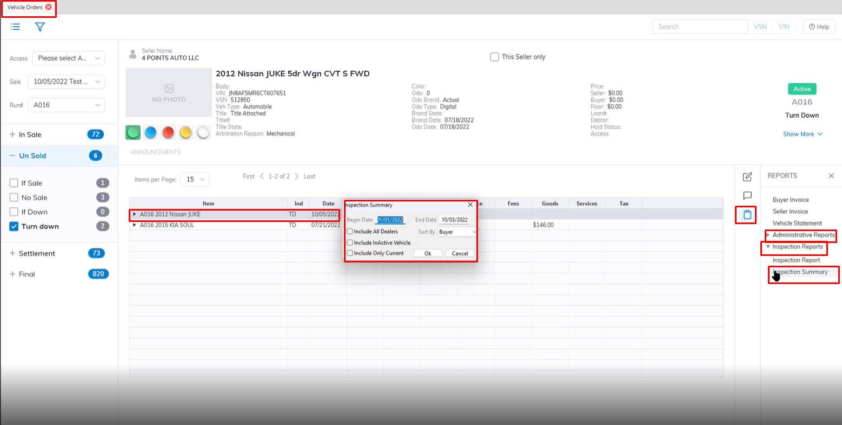Select the clipboard reports icon

pyautogui.click(x=747, y=215)
